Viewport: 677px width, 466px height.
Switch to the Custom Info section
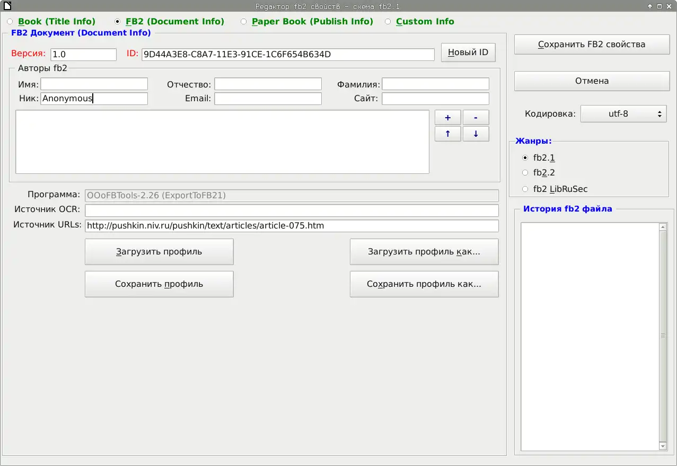[x=419, y=22]
